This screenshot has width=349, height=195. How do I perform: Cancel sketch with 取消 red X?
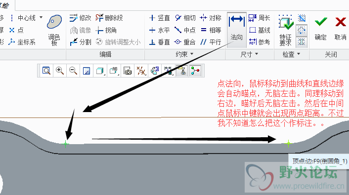[340, 29]
